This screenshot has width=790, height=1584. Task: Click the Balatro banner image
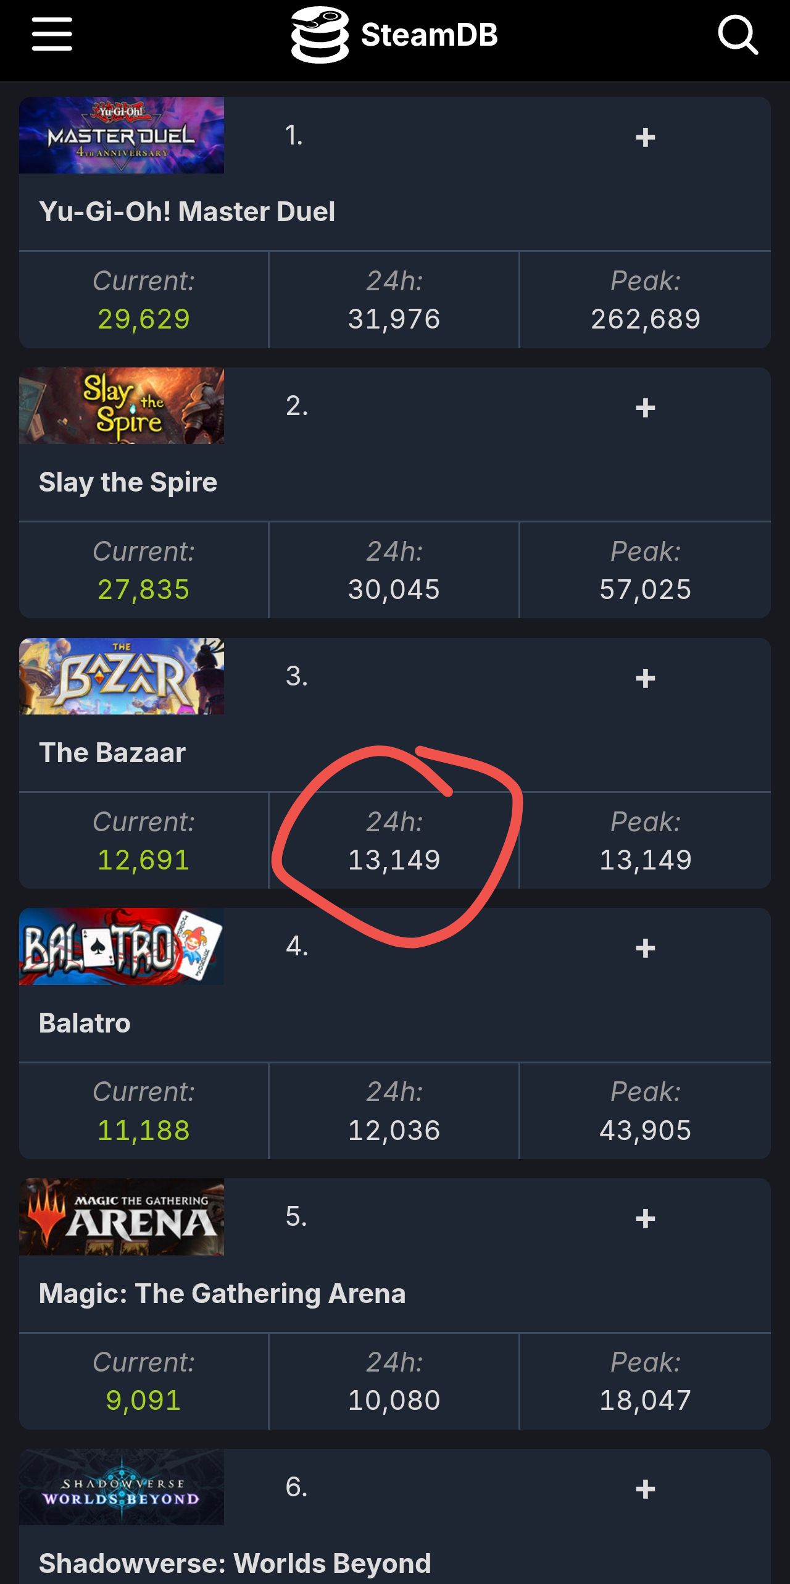pyautogui.click(x=122, y=946)
